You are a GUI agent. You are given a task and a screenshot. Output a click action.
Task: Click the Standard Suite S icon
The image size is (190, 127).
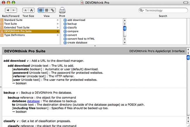pos(2,20)
